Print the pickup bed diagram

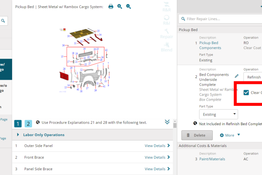[111, 7]
